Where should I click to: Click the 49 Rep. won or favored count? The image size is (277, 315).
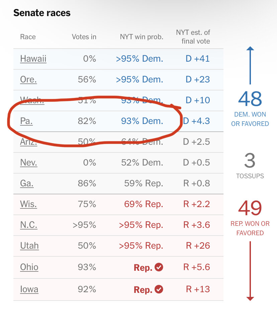coord(250,208)
